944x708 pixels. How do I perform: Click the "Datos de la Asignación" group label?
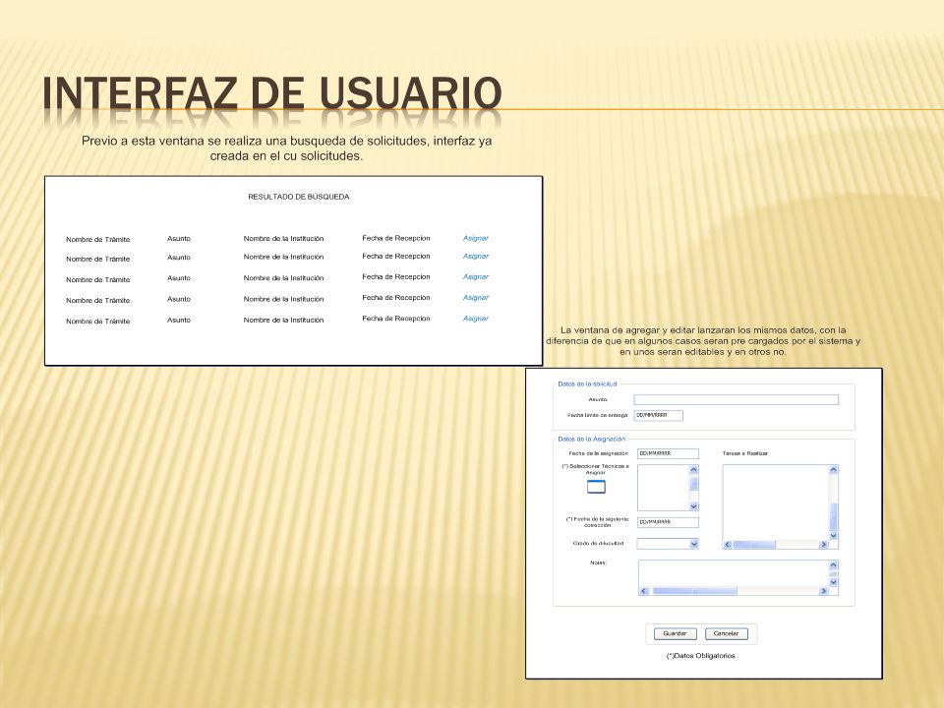tap(592, 440)
